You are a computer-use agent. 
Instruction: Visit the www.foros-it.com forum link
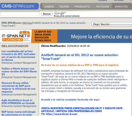click(x=62, y=114)
